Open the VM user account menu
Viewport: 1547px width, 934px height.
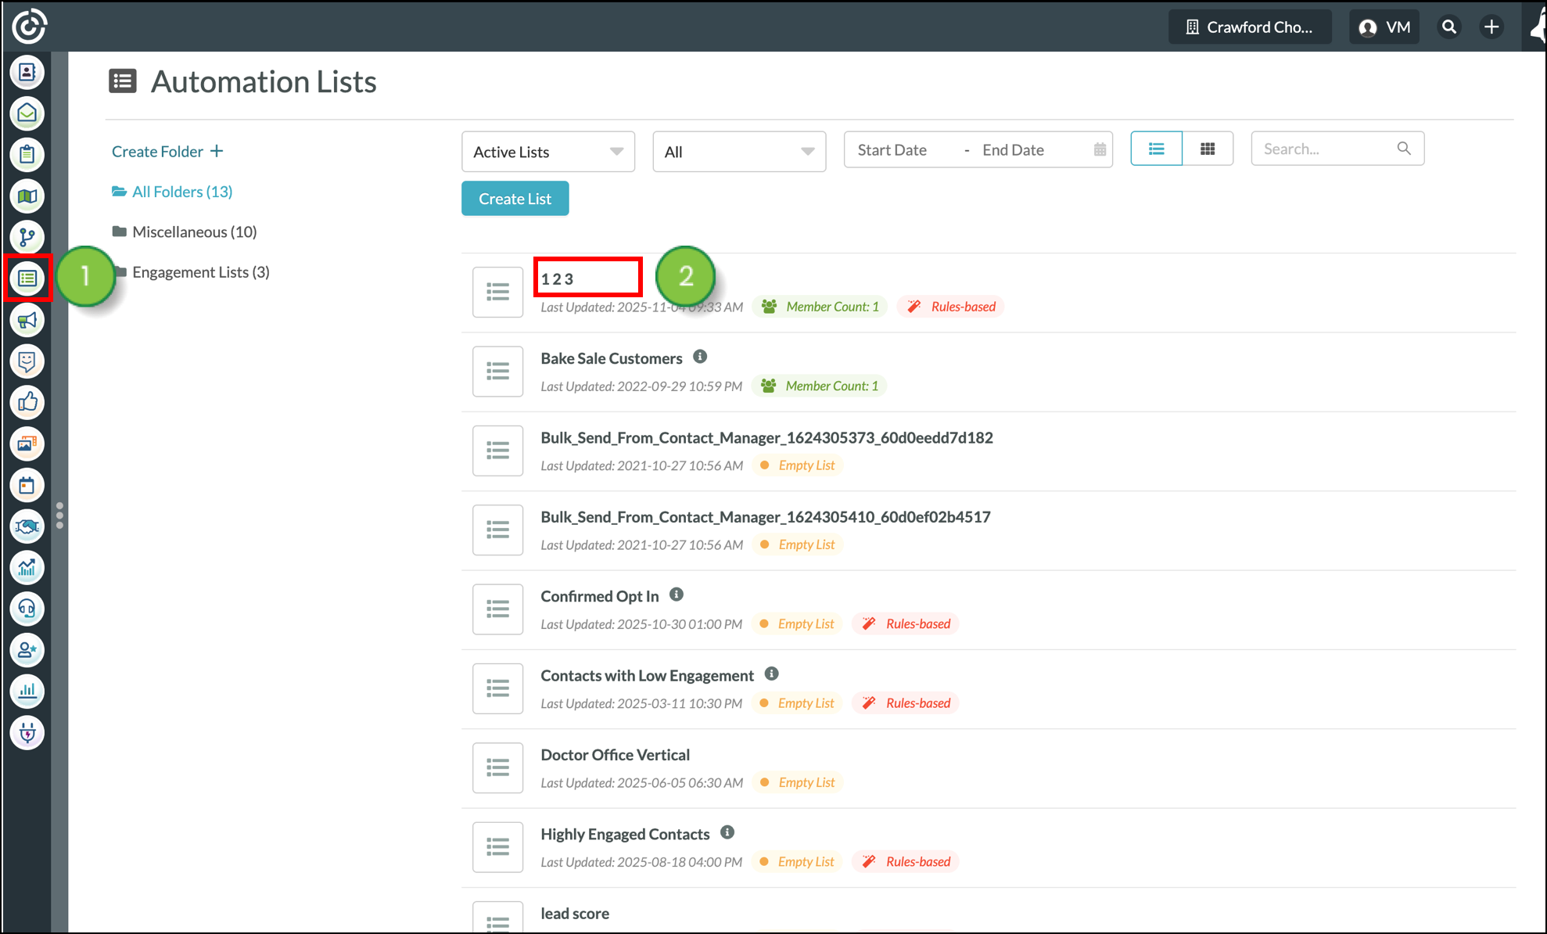[x=1384, y=27]
